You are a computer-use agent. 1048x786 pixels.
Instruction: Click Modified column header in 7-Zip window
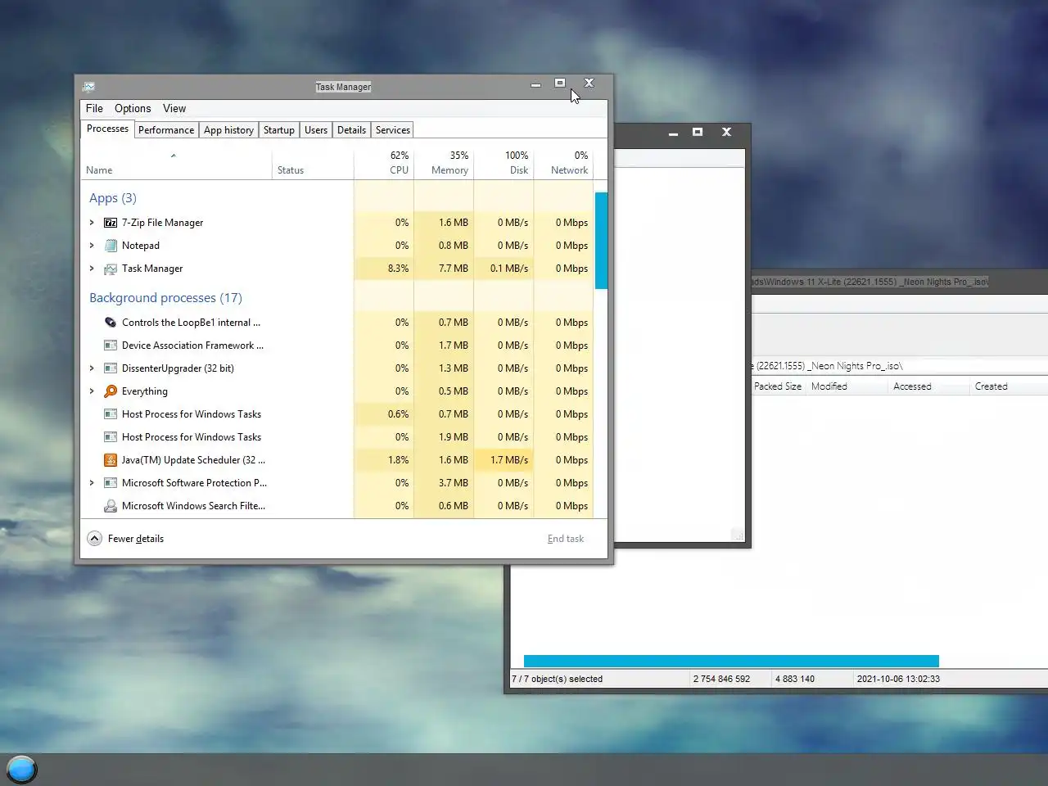point(847,386)
